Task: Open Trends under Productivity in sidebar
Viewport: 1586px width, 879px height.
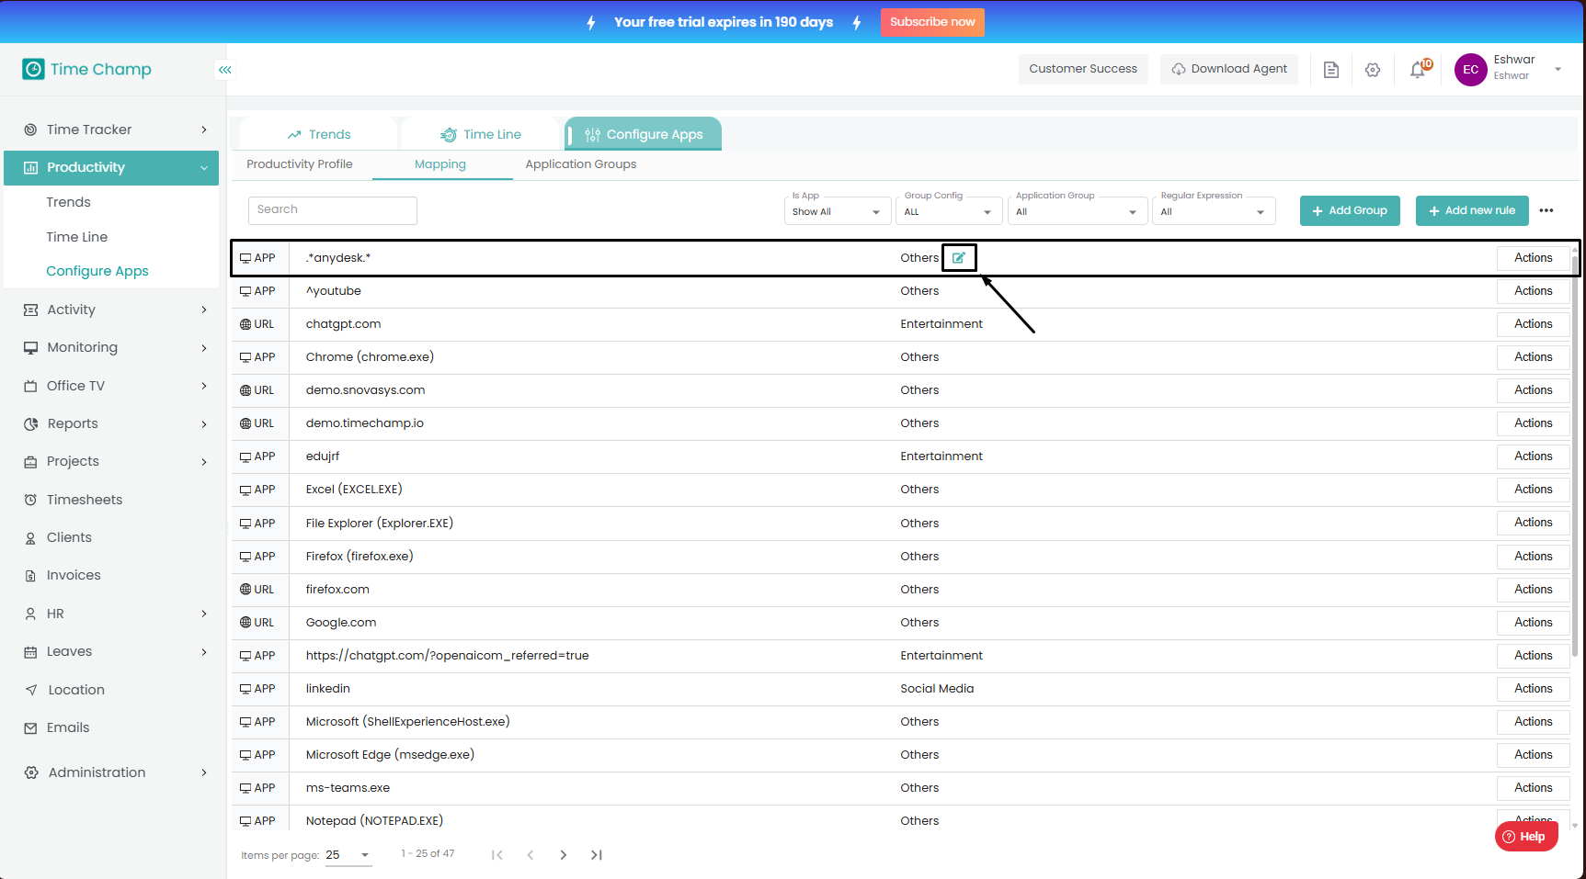Action: coord(69,202)
